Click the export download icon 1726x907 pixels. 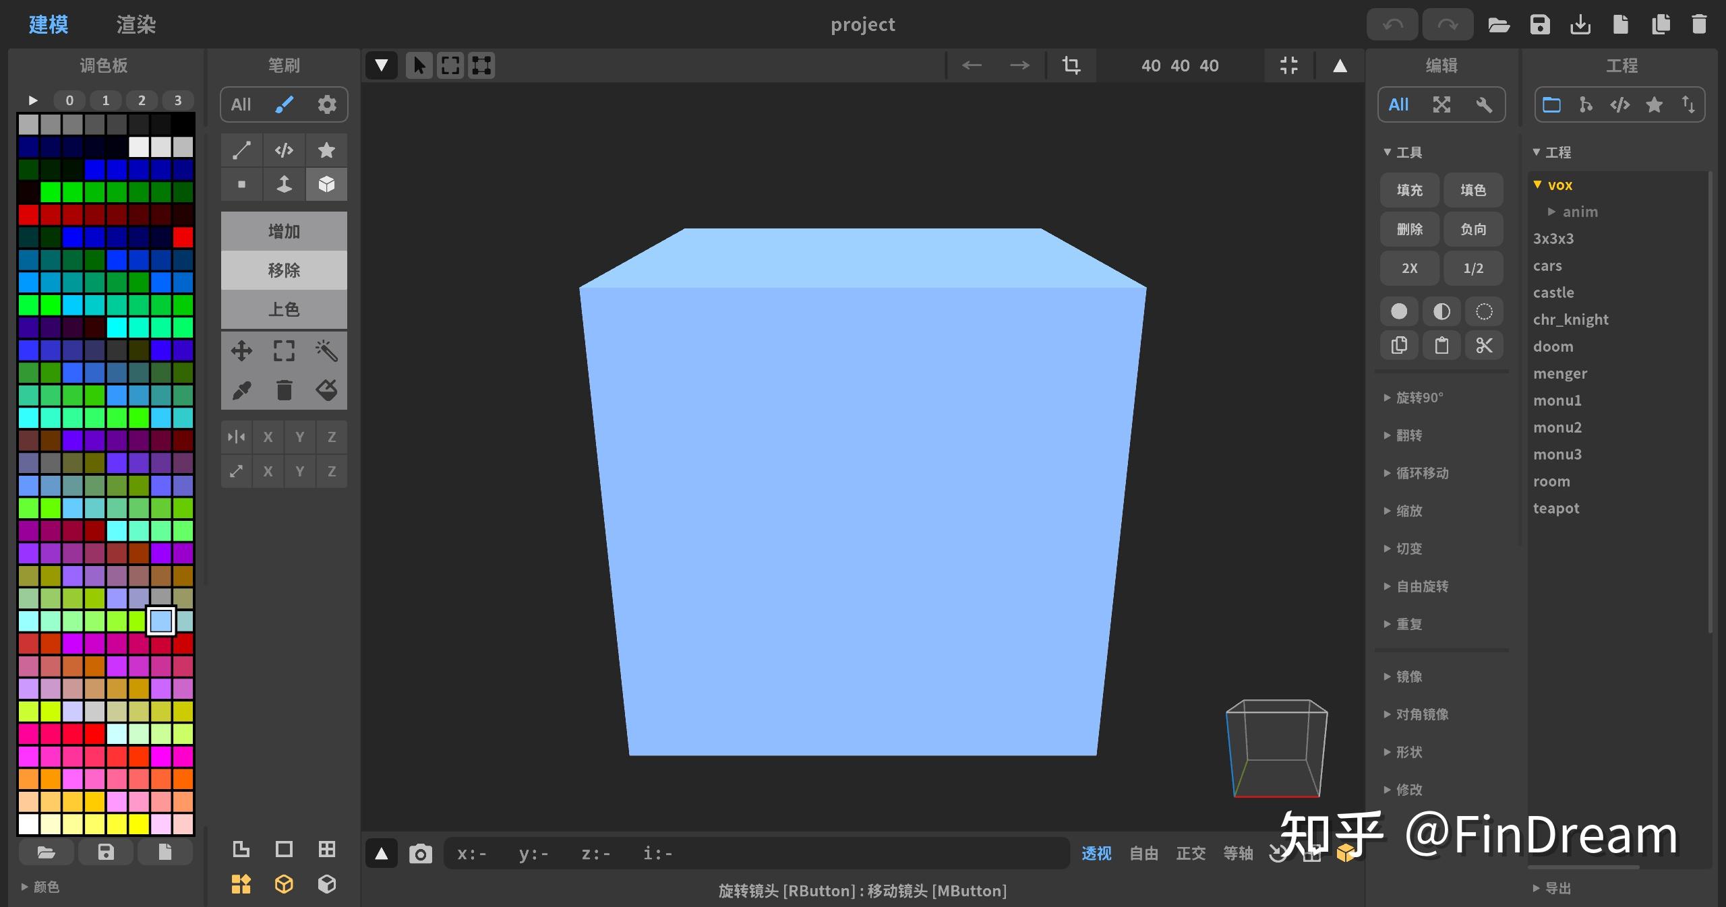(x=1580, y=25)
